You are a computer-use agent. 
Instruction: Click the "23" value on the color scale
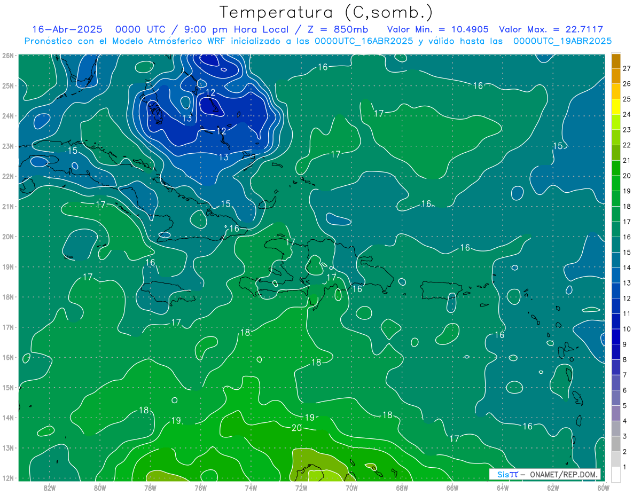coord(627,130)
